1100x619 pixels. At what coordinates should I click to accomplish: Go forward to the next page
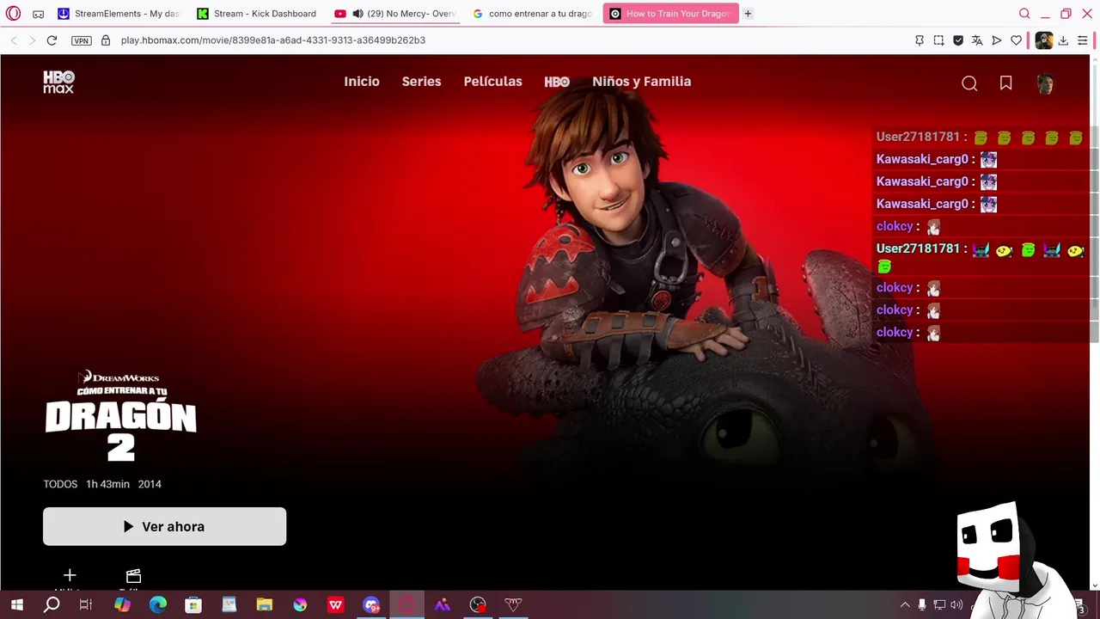pos(32,40)
